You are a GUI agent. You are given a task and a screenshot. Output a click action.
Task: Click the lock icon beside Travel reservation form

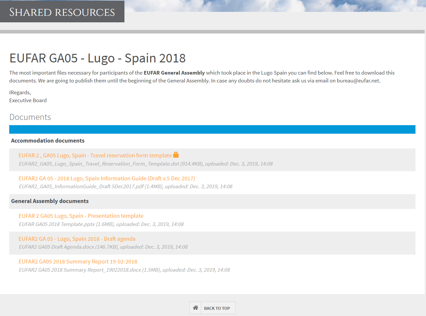coord(176,155)
